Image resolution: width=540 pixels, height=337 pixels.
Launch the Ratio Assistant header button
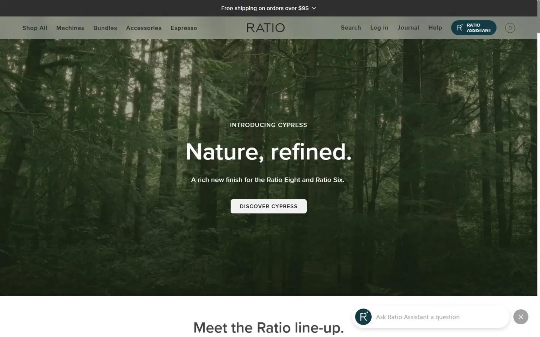[474, 28]
